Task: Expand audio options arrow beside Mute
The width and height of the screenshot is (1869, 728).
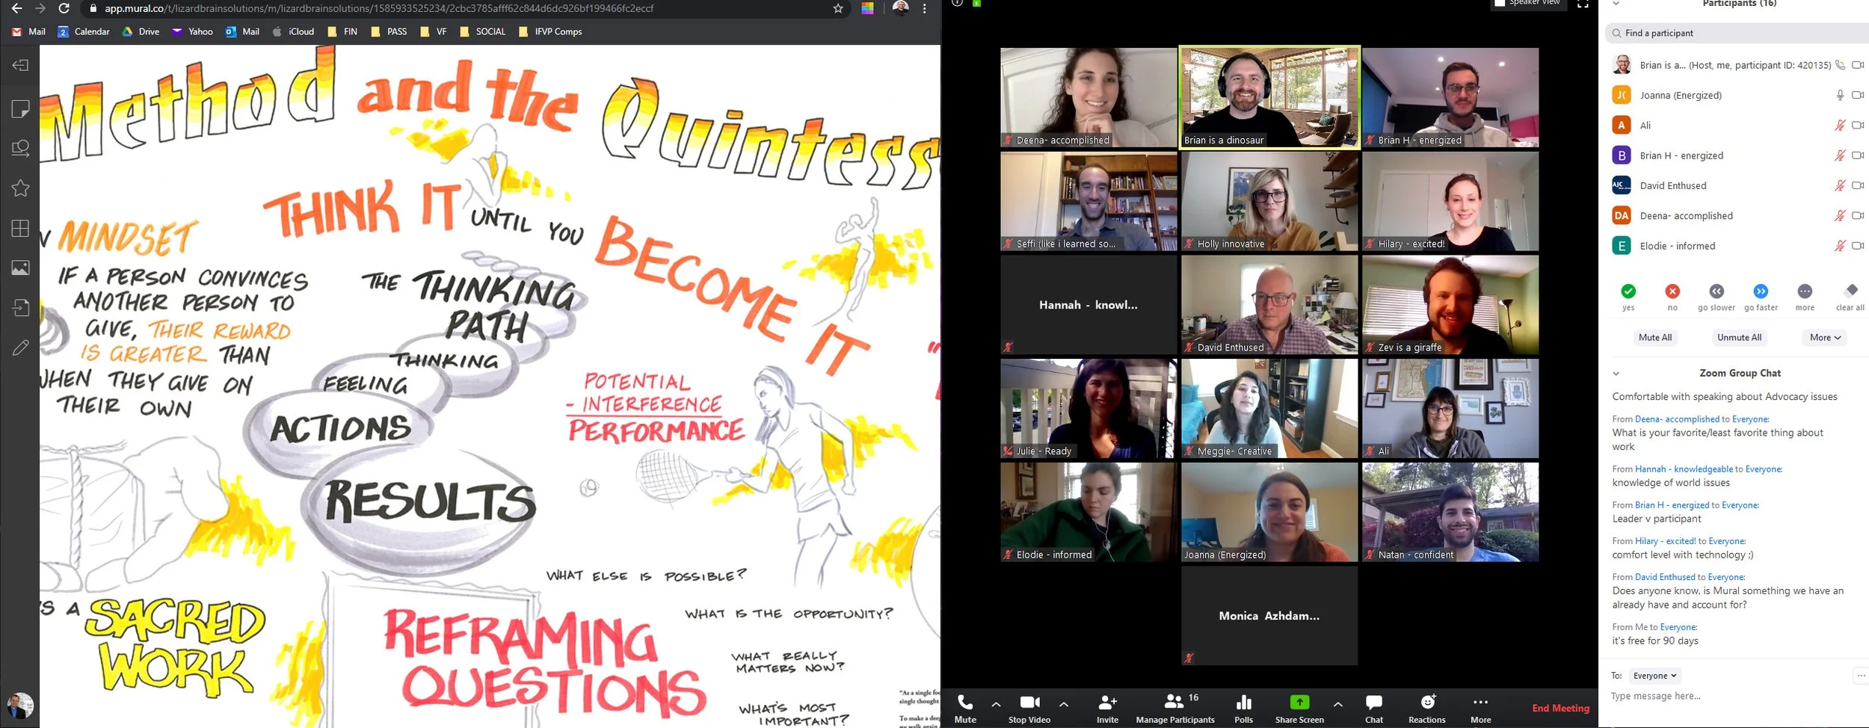Action: [996, 704]
